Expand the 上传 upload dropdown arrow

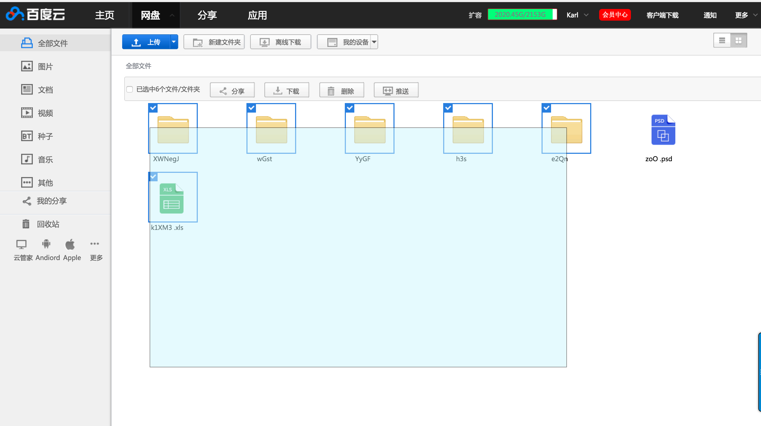[x=174, y=42]
